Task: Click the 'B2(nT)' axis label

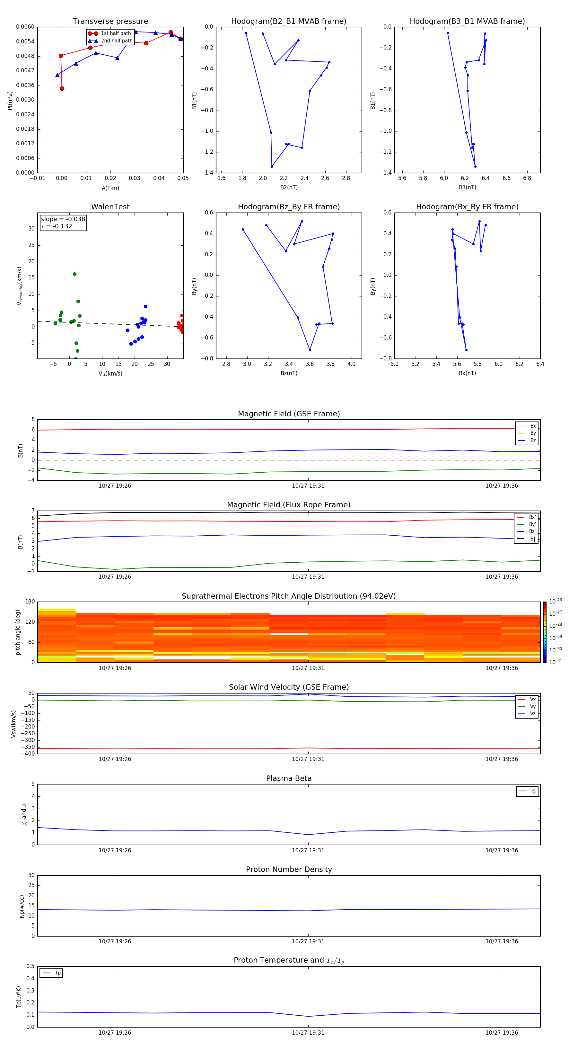Action: point(289,187)
